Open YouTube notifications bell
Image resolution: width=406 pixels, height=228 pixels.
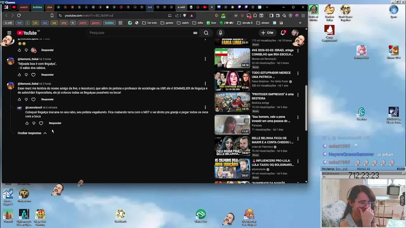click(283, 33)
